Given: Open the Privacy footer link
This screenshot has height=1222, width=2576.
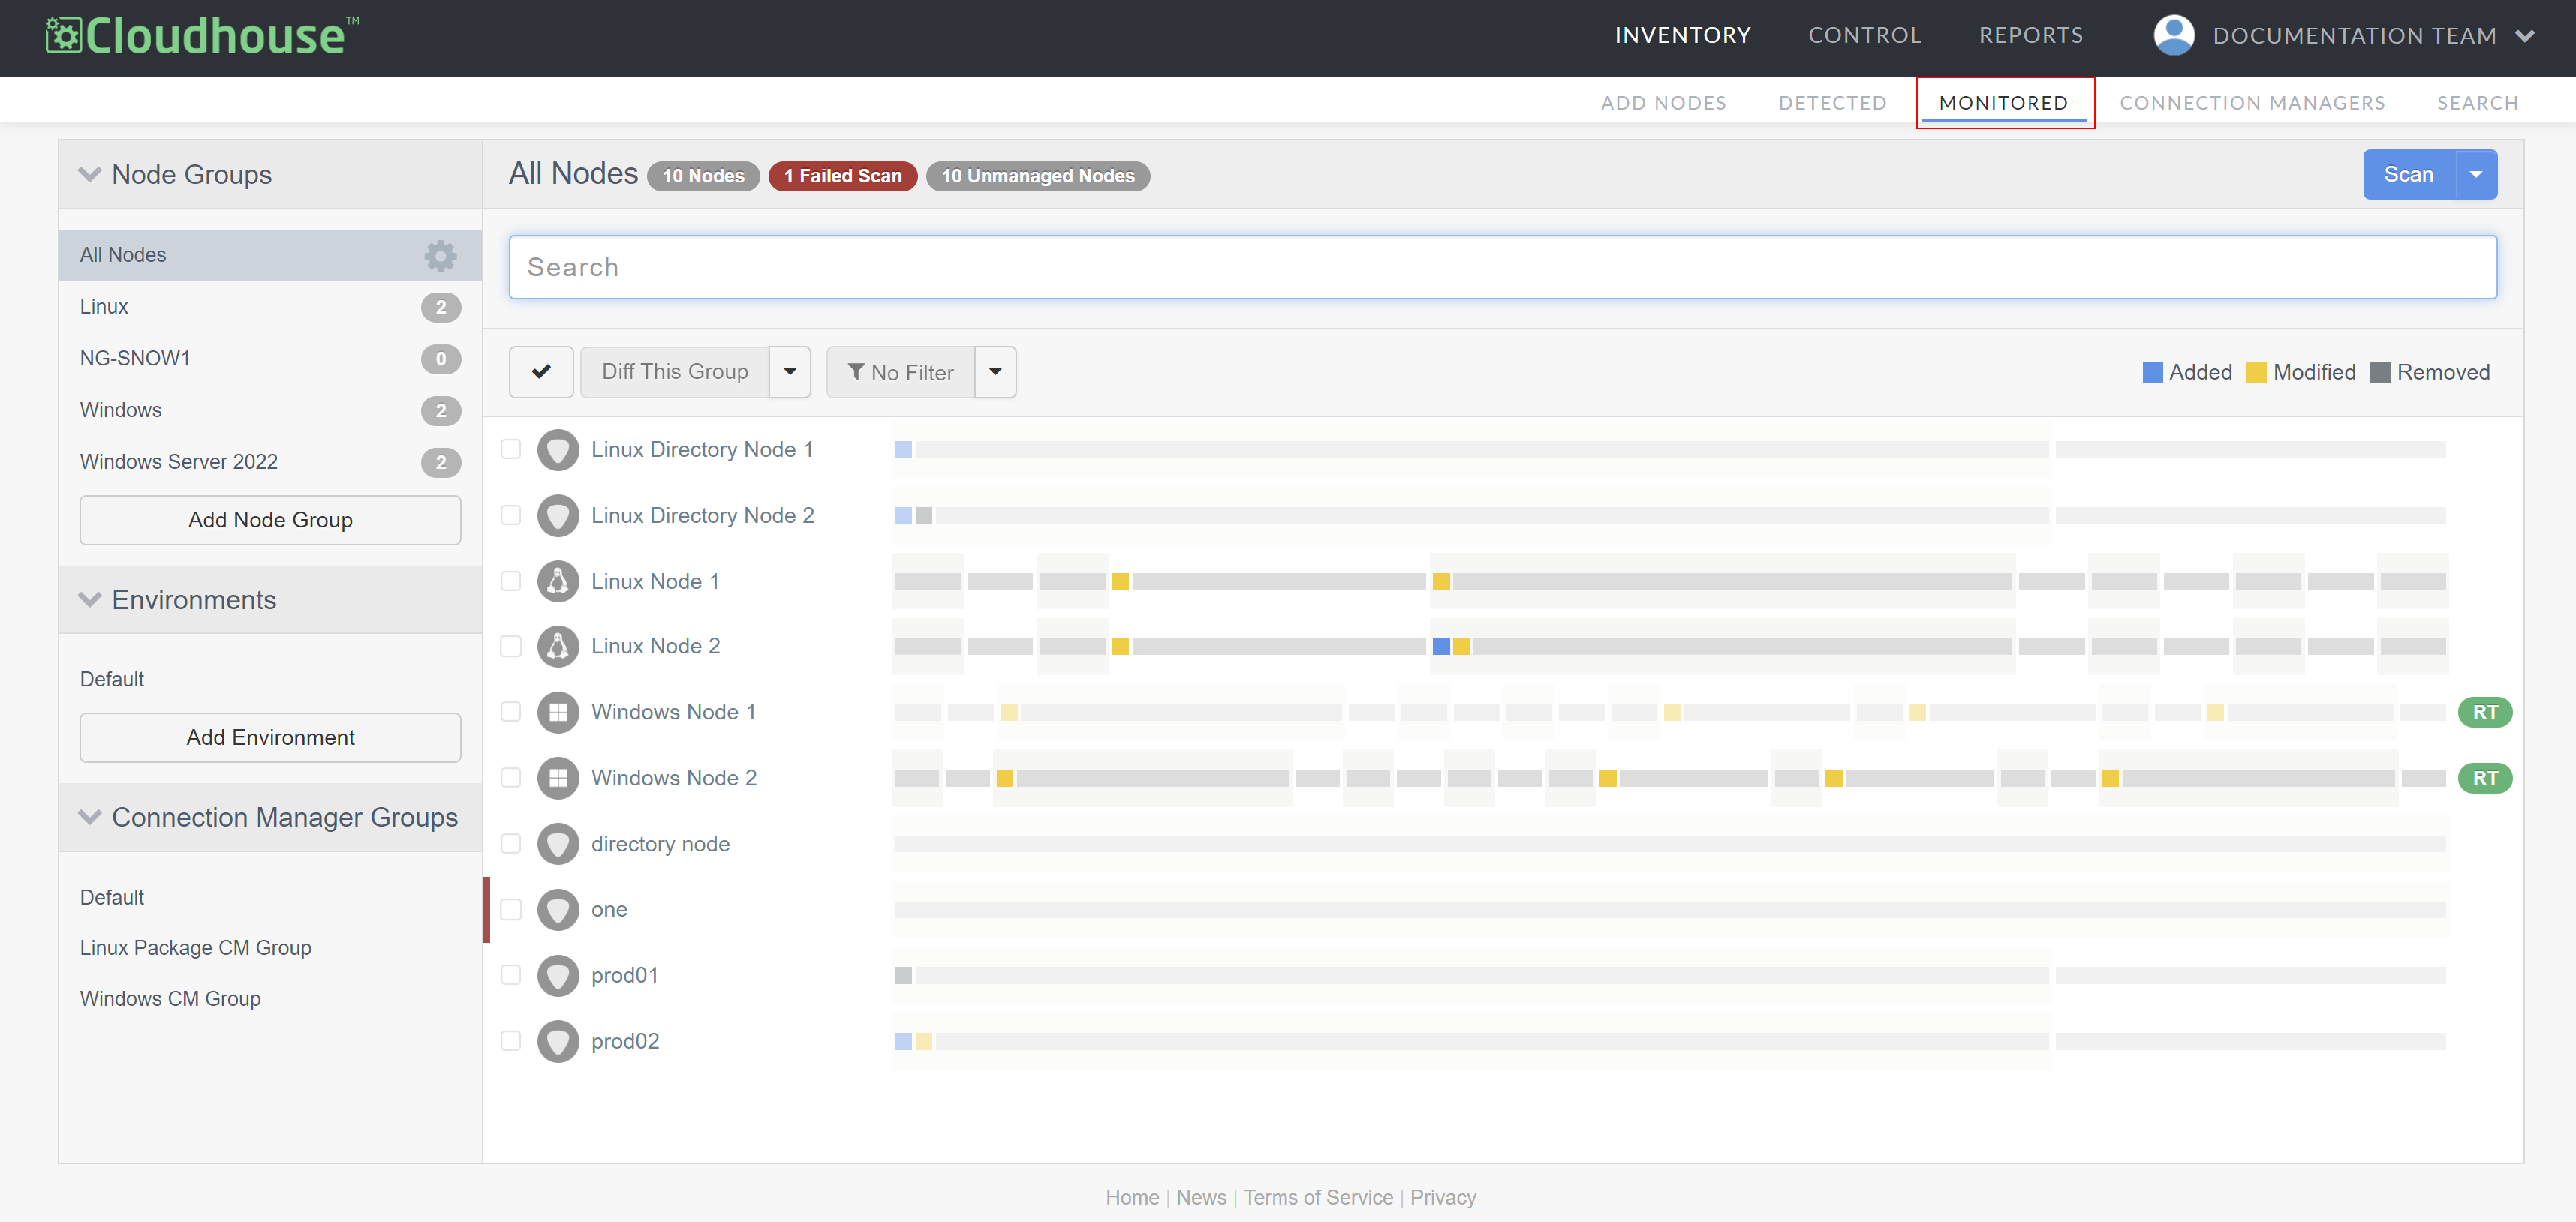Looking at the screenshot, I should pyautogui.click(x=1442, y=1197).
